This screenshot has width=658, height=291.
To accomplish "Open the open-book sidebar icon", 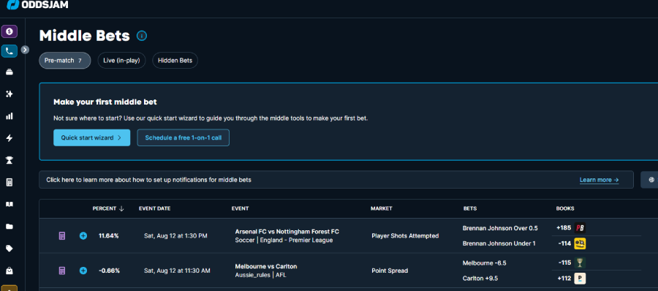I will coord(10,205).
